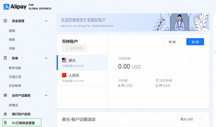216x127 pixels.
Task: Click the 美元-账户近期活动 heading
Action: [x=78, y=119]
